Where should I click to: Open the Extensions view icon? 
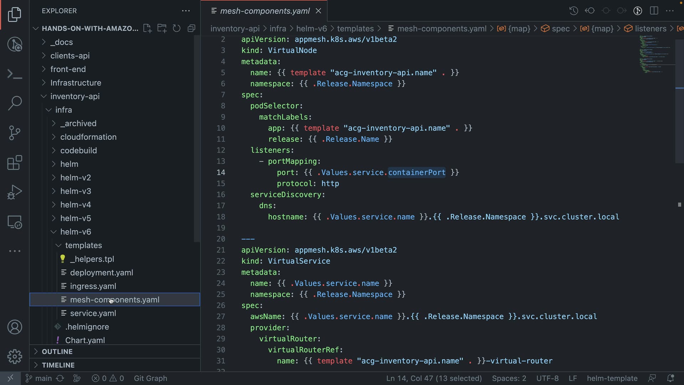[x=15, y=163]
